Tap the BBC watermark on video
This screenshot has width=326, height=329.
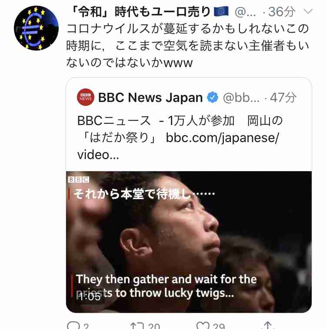click(x=79, y=180)
